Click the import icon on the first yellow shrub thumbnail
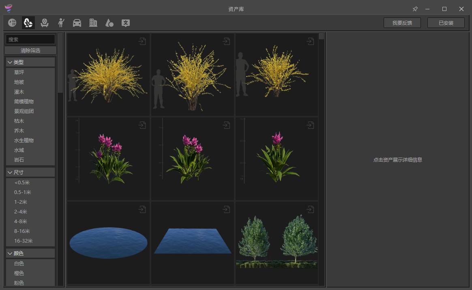Viewport: 472px width, 290px height. coord(142,41)
